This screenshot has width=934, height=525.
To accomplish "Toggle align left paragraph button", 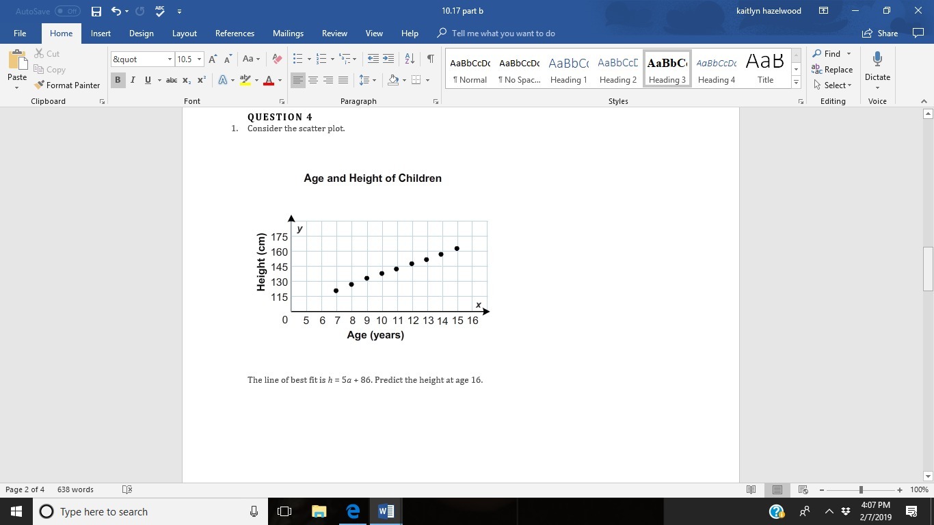I will point(297,80).
